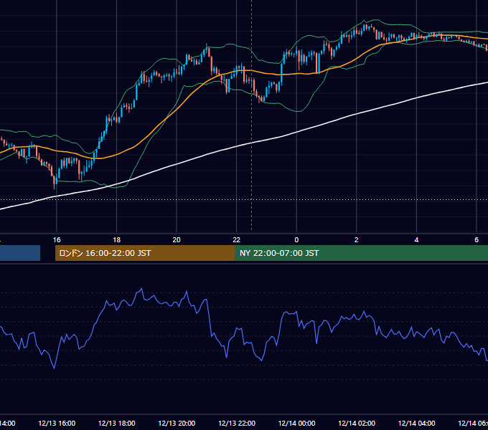The image size is (488, 430).
Task: Click the 12/13 22:00 date label
Action: coord(237,423)
